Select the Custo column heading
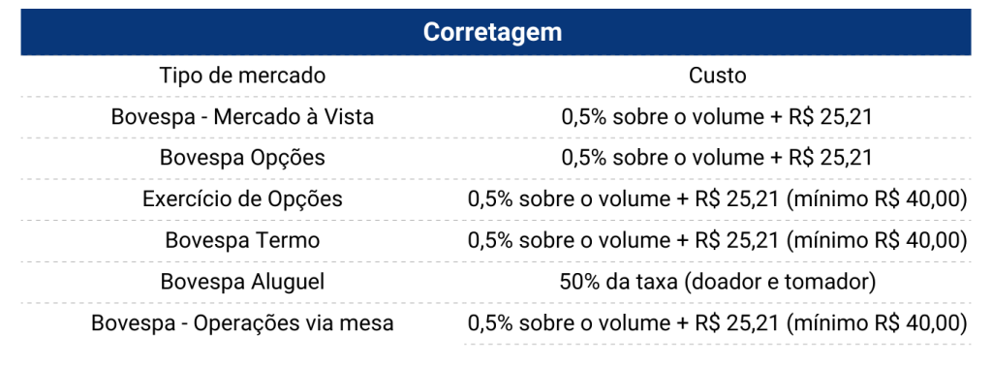992x366 pixels. 718,76
